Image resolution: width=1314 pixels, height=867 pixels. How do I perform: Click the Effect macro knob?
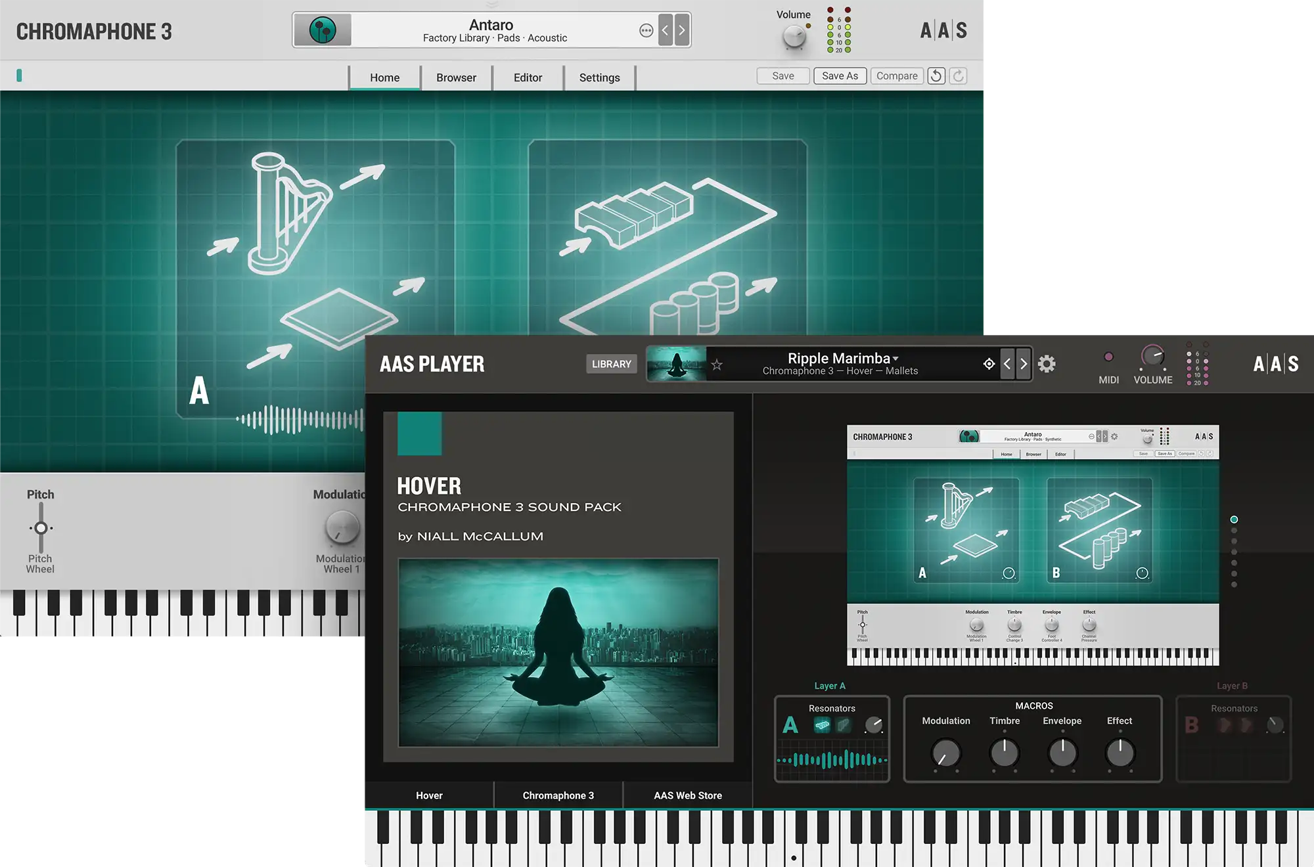(x=1120, y=753)
